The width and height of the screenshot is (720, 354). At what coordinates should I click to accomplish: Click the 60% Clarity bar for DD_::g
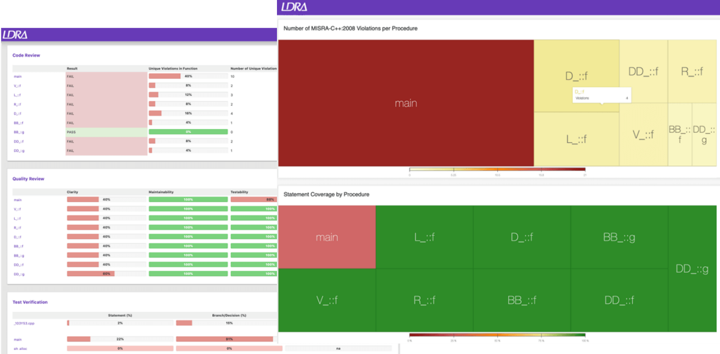(x=90, y=274)
